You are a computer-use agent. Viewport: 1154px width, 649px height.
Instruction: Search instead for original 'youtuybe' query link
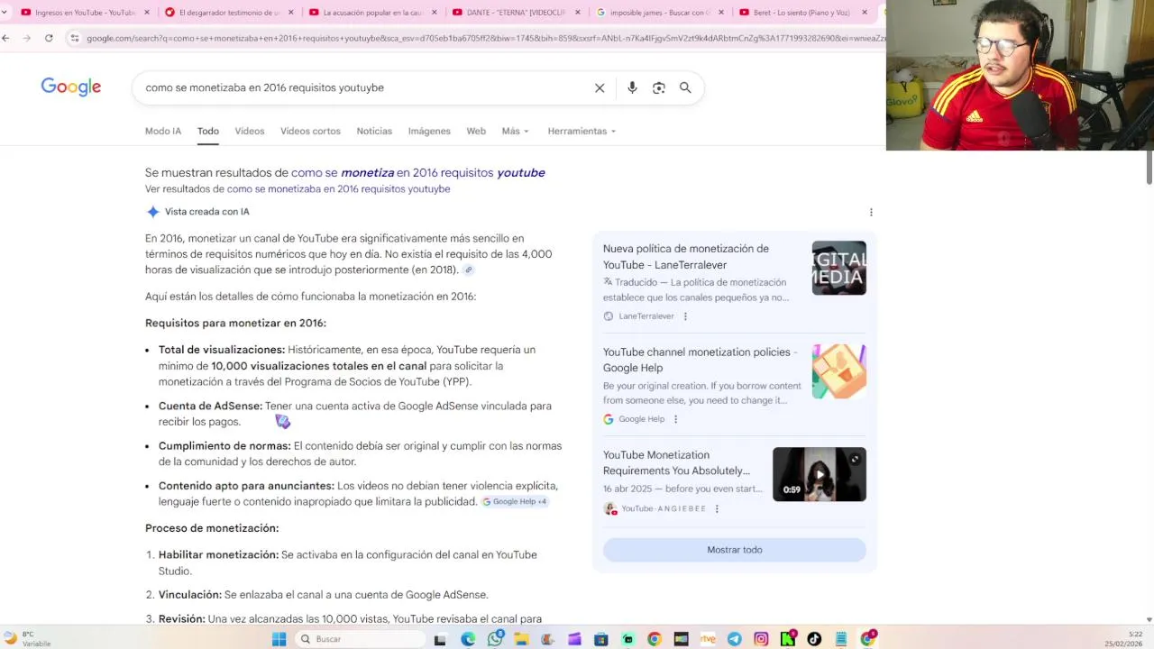(338, 189)
